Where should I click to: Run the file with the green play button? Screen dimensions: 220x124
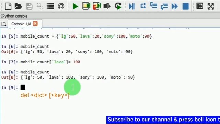(75, 6)
